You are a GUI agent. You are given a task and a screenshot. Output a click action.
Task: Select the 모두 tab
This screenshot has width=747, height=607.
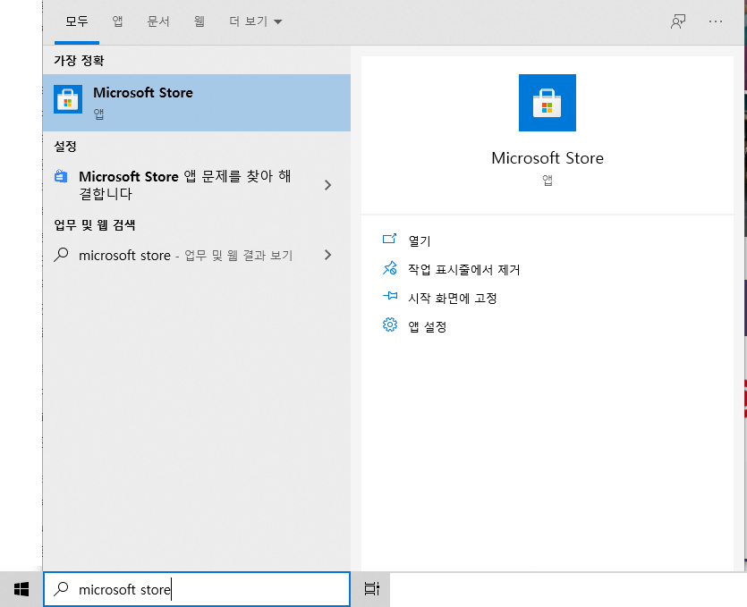pyautogui.click(x=77, y=21)
